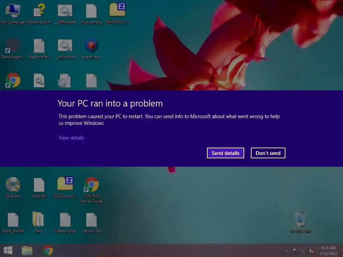The width and height of the screenshot is (343, 257).
Task: Select the Qsib.exe disc icon
Action: click(x=13, y=187)
